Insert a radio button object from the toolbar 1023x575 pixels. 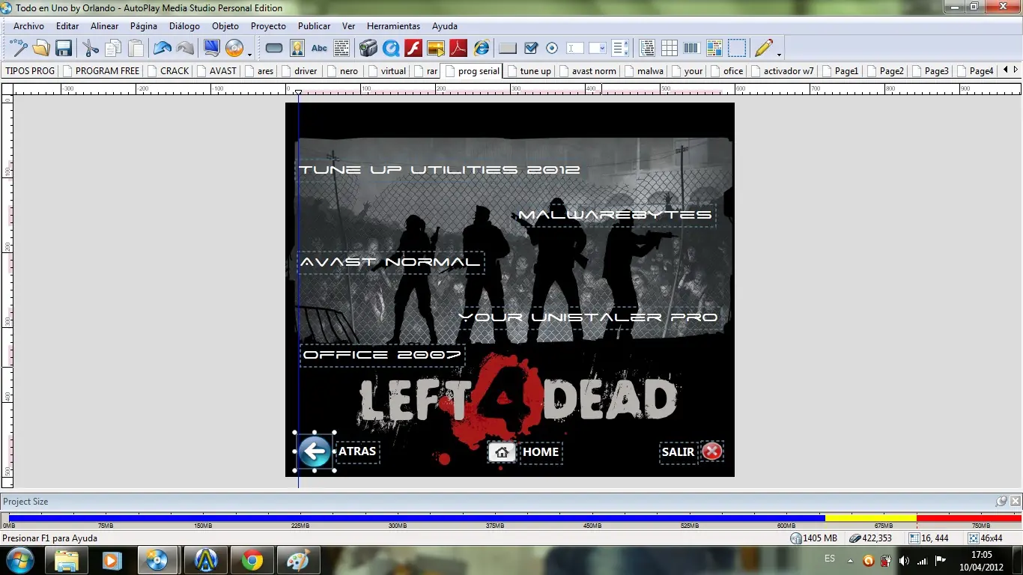point(552,49)
